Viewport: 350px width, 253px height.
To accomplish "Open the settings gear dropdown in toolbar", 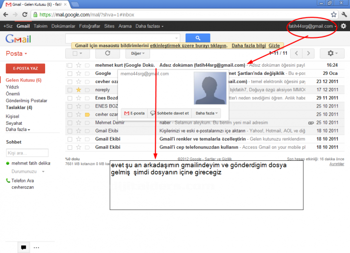I will pyautogui.click(x=332, y=53).
